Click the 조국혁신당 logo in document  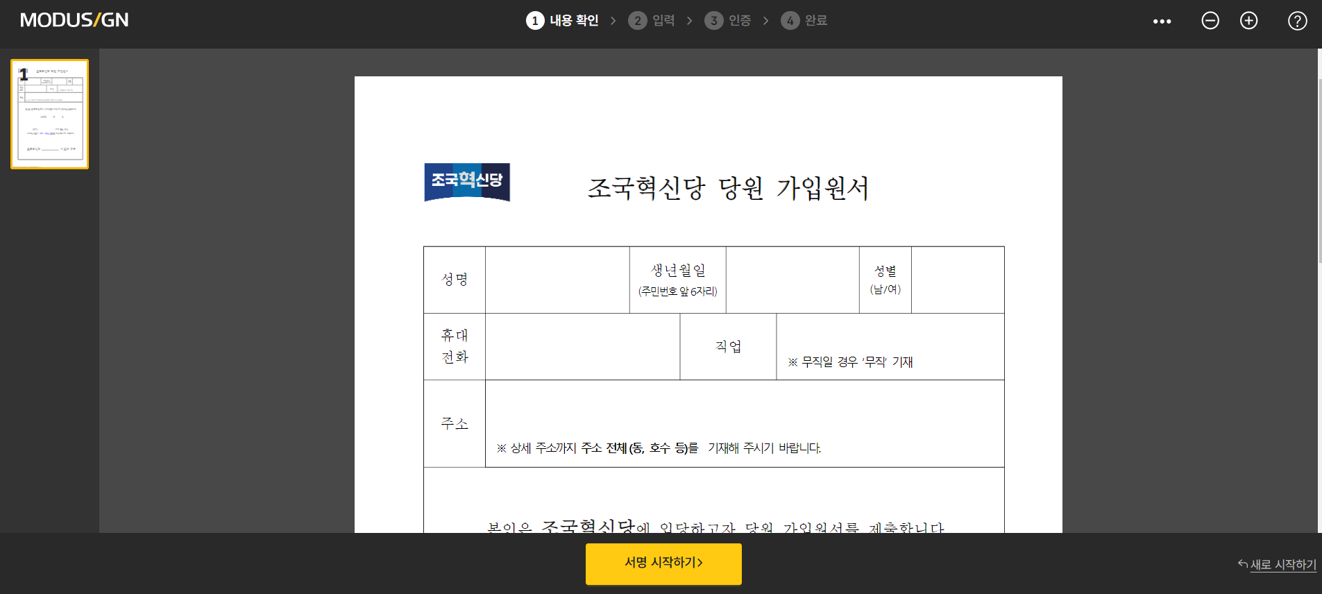(467, 182)
